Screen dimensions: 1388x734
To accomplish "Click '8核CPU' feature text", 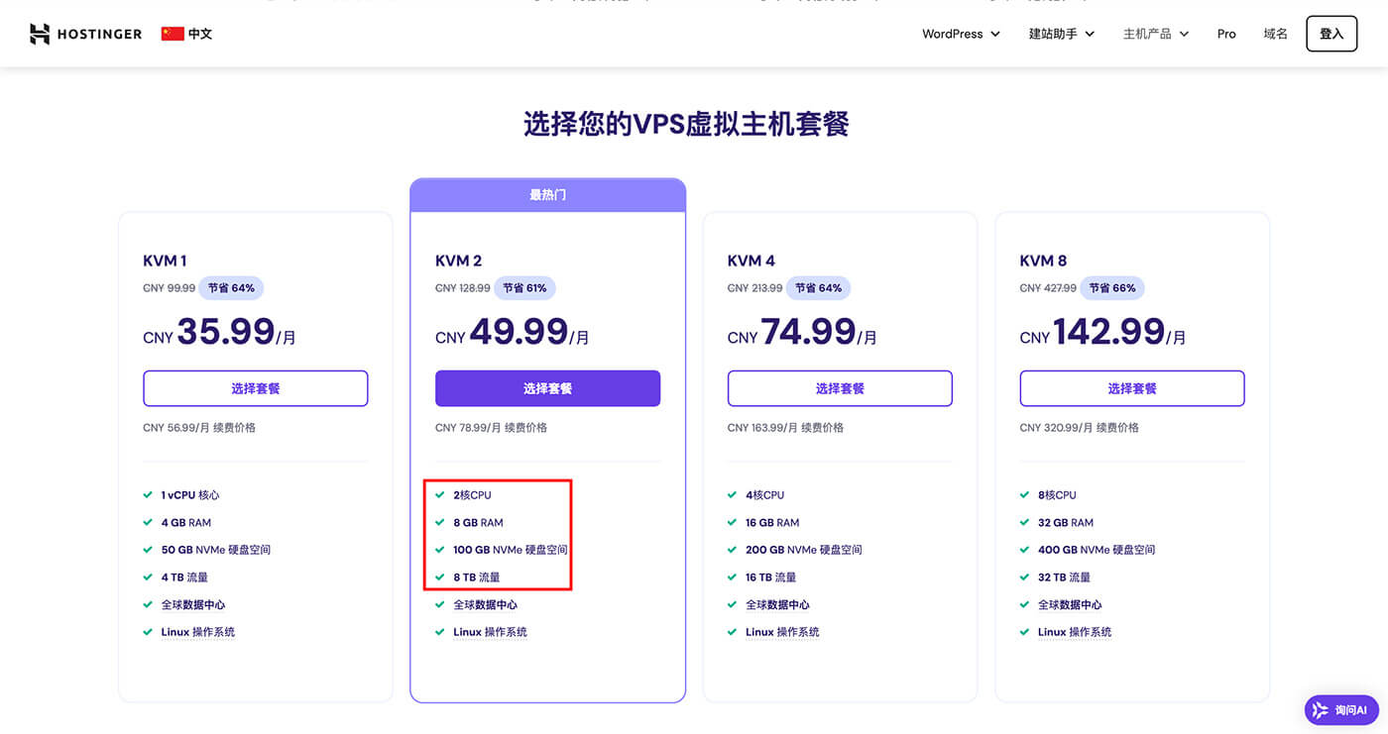I will click(1057, 495).
